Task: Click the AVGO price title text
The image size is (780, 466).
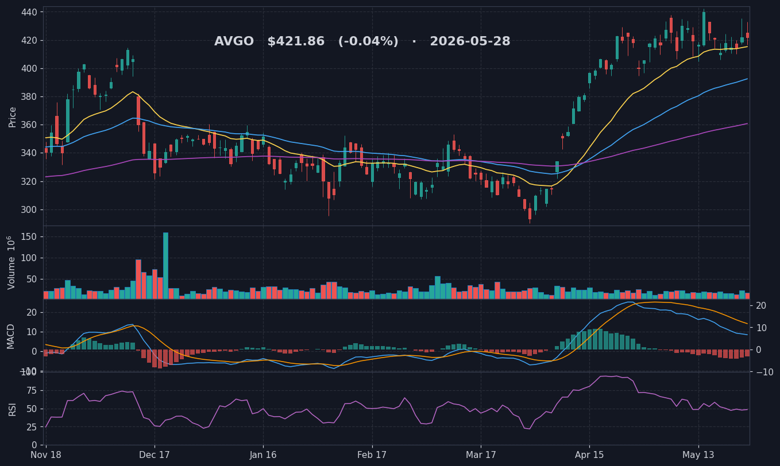Action: (362, 42)
